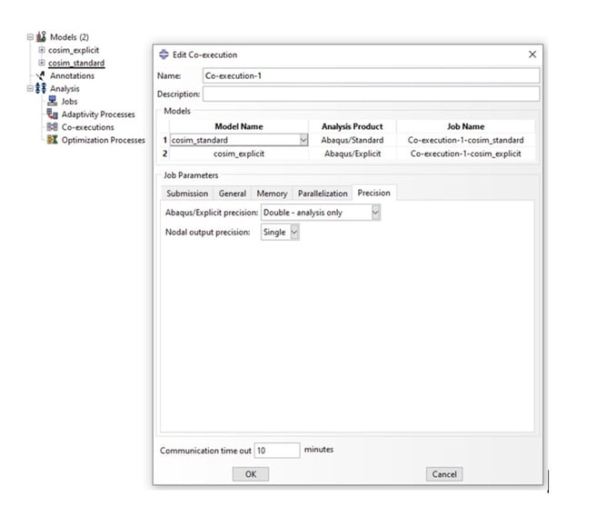Click the Co-executions icon in the tree
The image size is (616, 526).
[53, 127]
